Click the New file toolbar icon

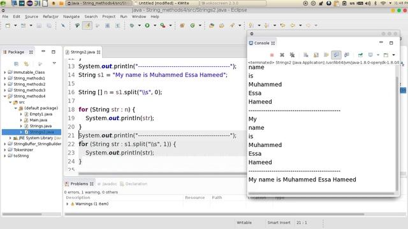coord(8,25)
